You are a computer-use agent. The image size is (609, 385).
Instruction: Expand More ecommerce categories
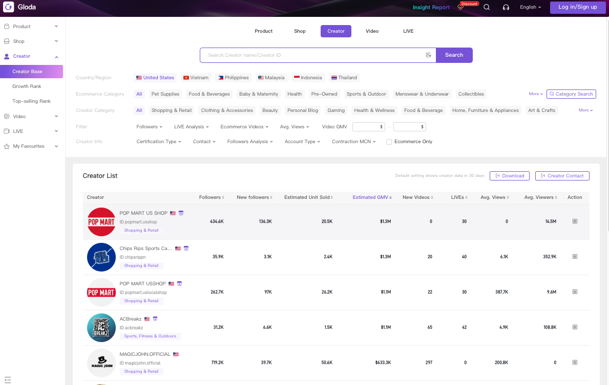pos(536,94)
